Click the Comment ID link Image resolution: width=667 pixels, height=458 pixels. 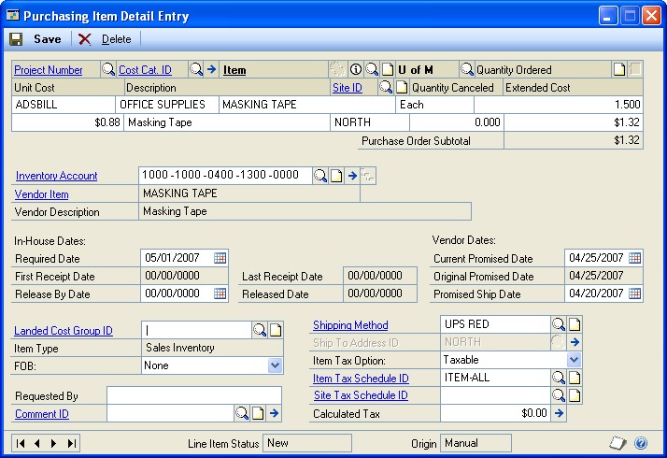[42, 414]
